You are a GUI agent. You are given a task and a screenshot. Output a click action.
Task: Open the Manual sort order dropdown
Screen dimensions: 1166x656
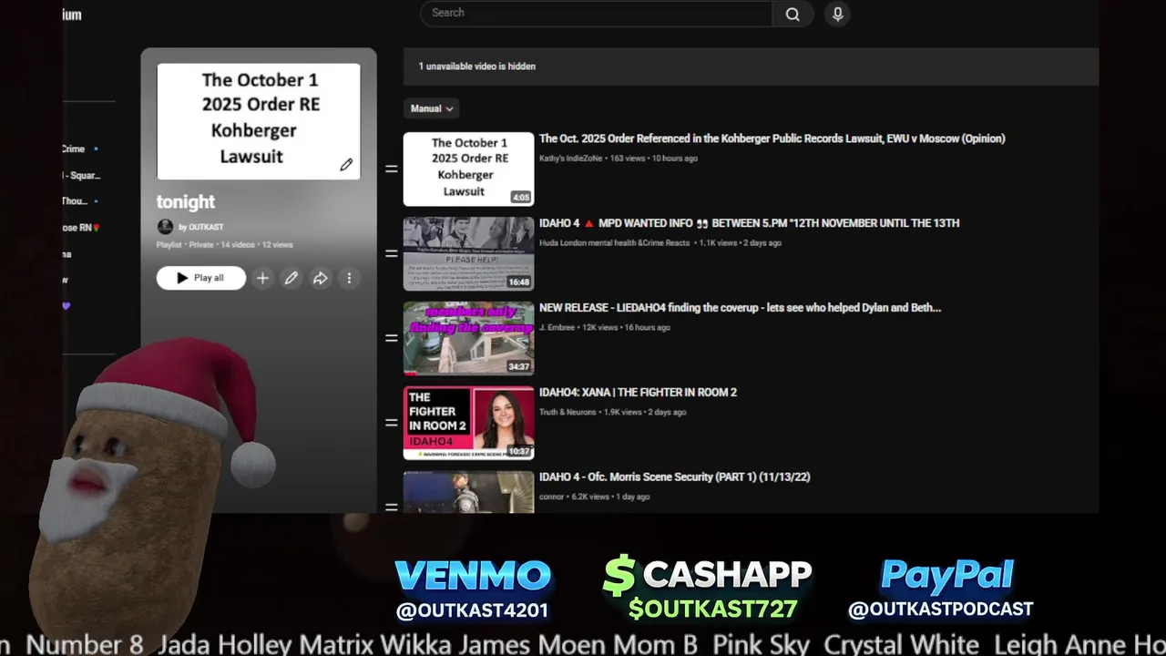pos(431,108)
